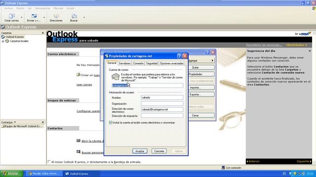Image resolution: width=316 pixels, height=177 pixels.
Task: Click Importar button in accounts dialog
Action: [201, 88]
